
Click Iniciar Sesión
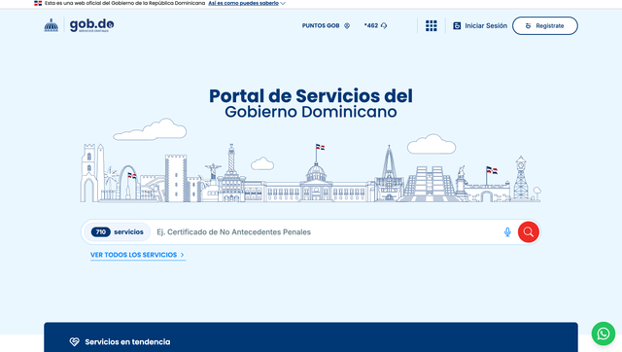click(x=480, y=26)
